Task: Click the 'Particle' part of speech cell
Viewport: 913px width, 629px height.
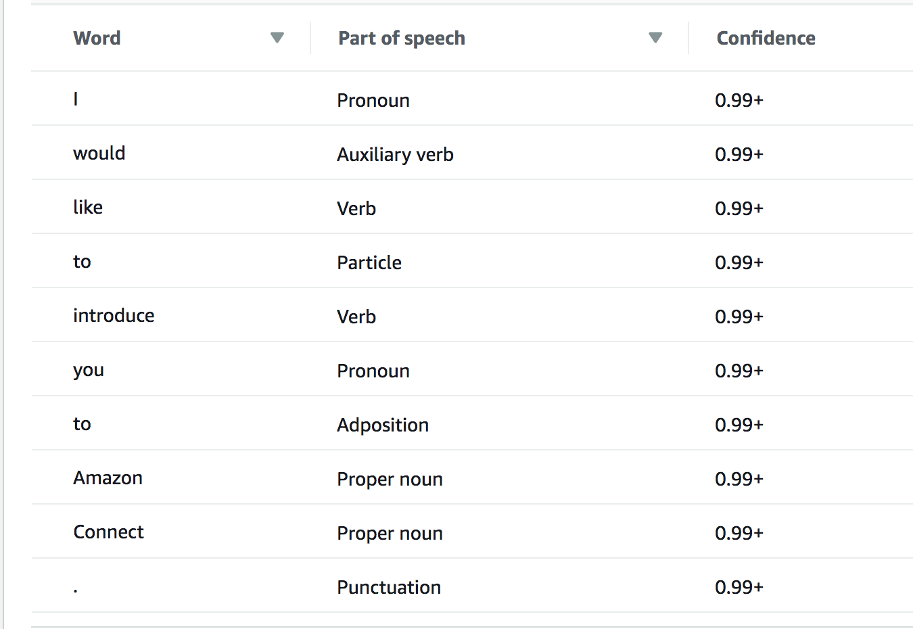Action: tap(369, 262)
